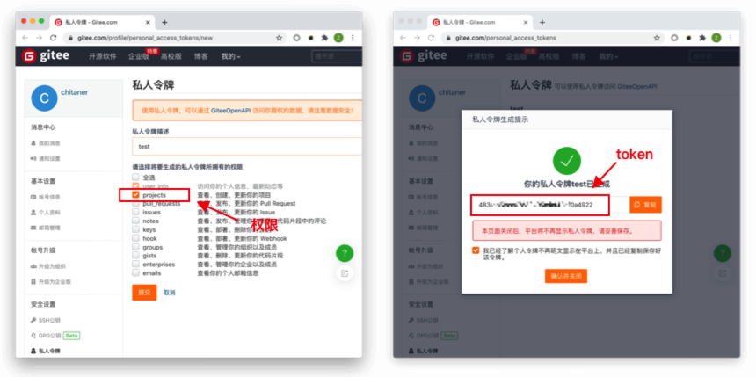Click 取消 cancel link

(x=170, y=293)
